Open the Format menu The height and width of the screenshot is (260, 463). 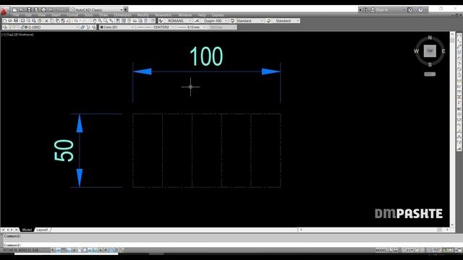click(x=72, y=15)
